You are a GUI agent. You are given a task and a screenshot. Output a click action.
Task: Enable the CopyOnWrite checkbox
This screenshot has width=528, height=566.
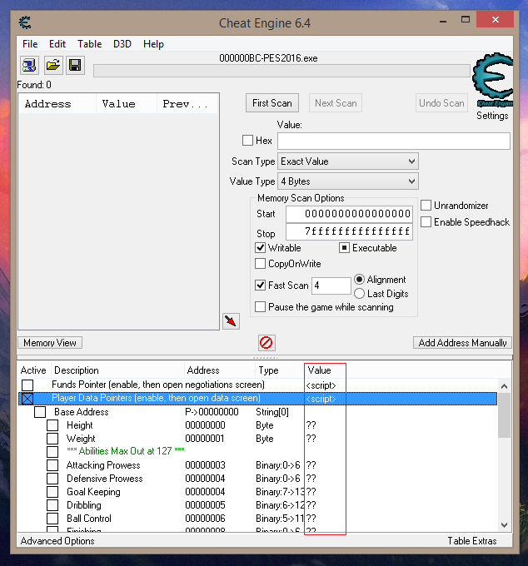click(x=260, y=264)
